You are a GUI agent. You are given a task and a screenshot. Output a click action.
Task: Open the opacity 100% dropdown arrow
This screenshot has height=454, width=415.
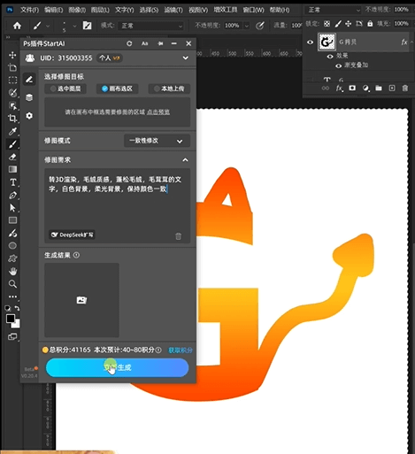247,26
